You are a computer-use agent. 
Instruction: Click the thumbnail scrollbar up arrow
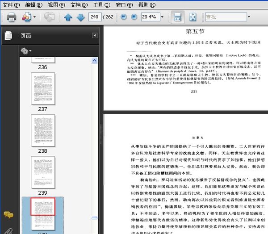pyautogui.click(x=94, y=60)
